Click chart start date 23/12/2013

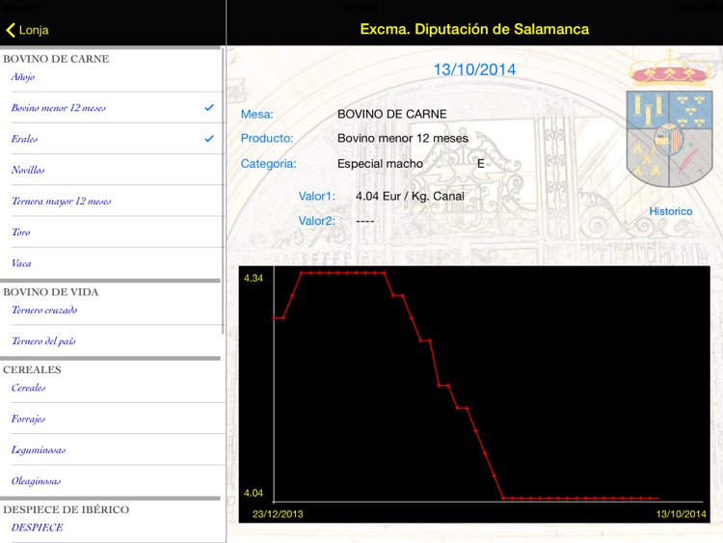point(278,514)
